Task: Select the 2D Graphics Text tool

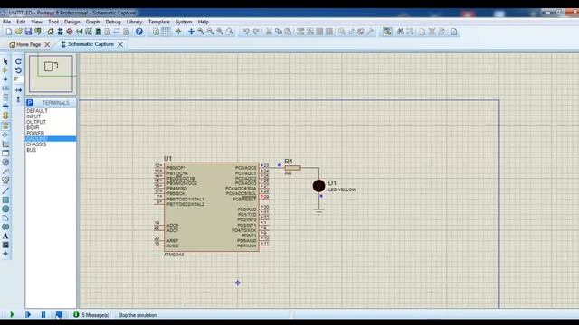Action: tap(5, 237)
